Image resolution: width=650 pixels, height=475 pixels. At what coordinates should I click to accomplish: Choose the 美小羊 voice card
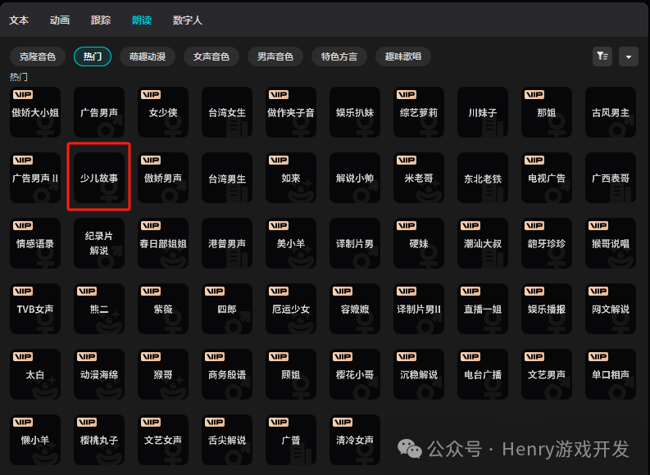(291, 243)
